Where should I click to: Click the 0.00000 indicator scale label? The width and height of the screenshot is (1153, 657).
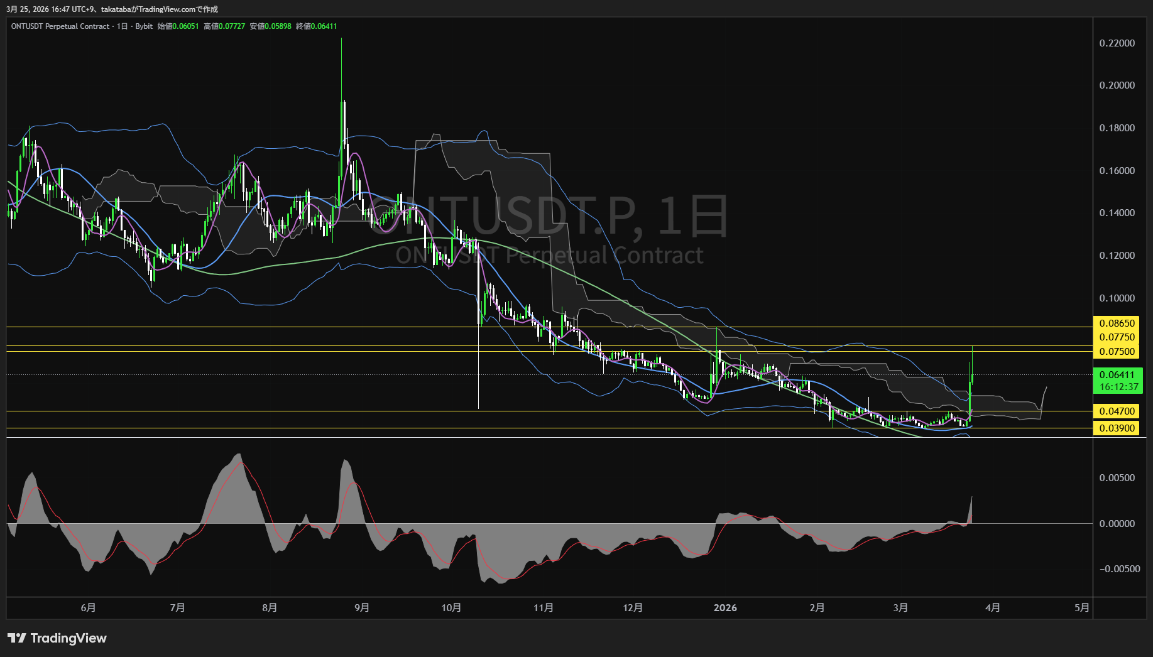tap(1117, 524)
